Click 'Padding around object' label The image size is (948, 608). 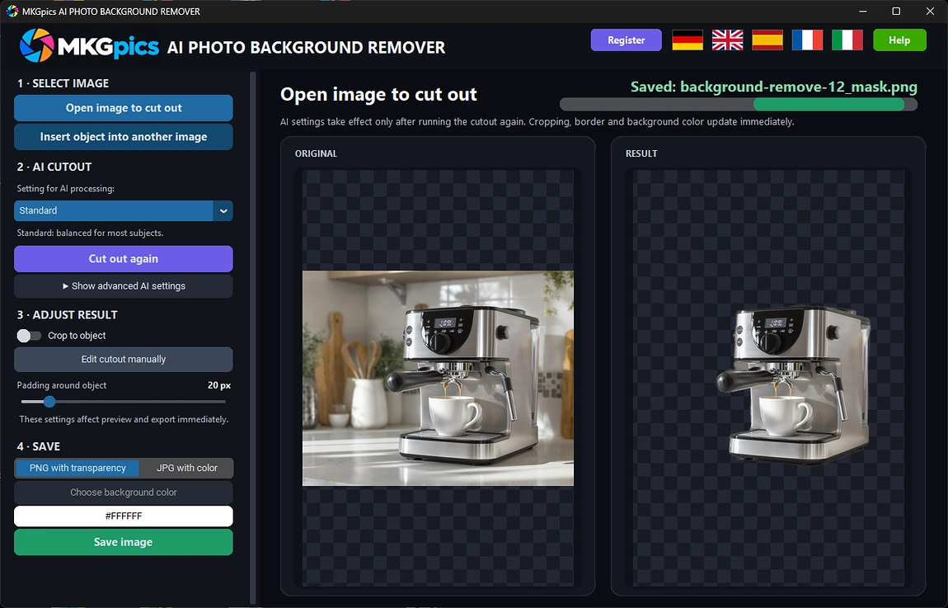[x=62, y=385]
